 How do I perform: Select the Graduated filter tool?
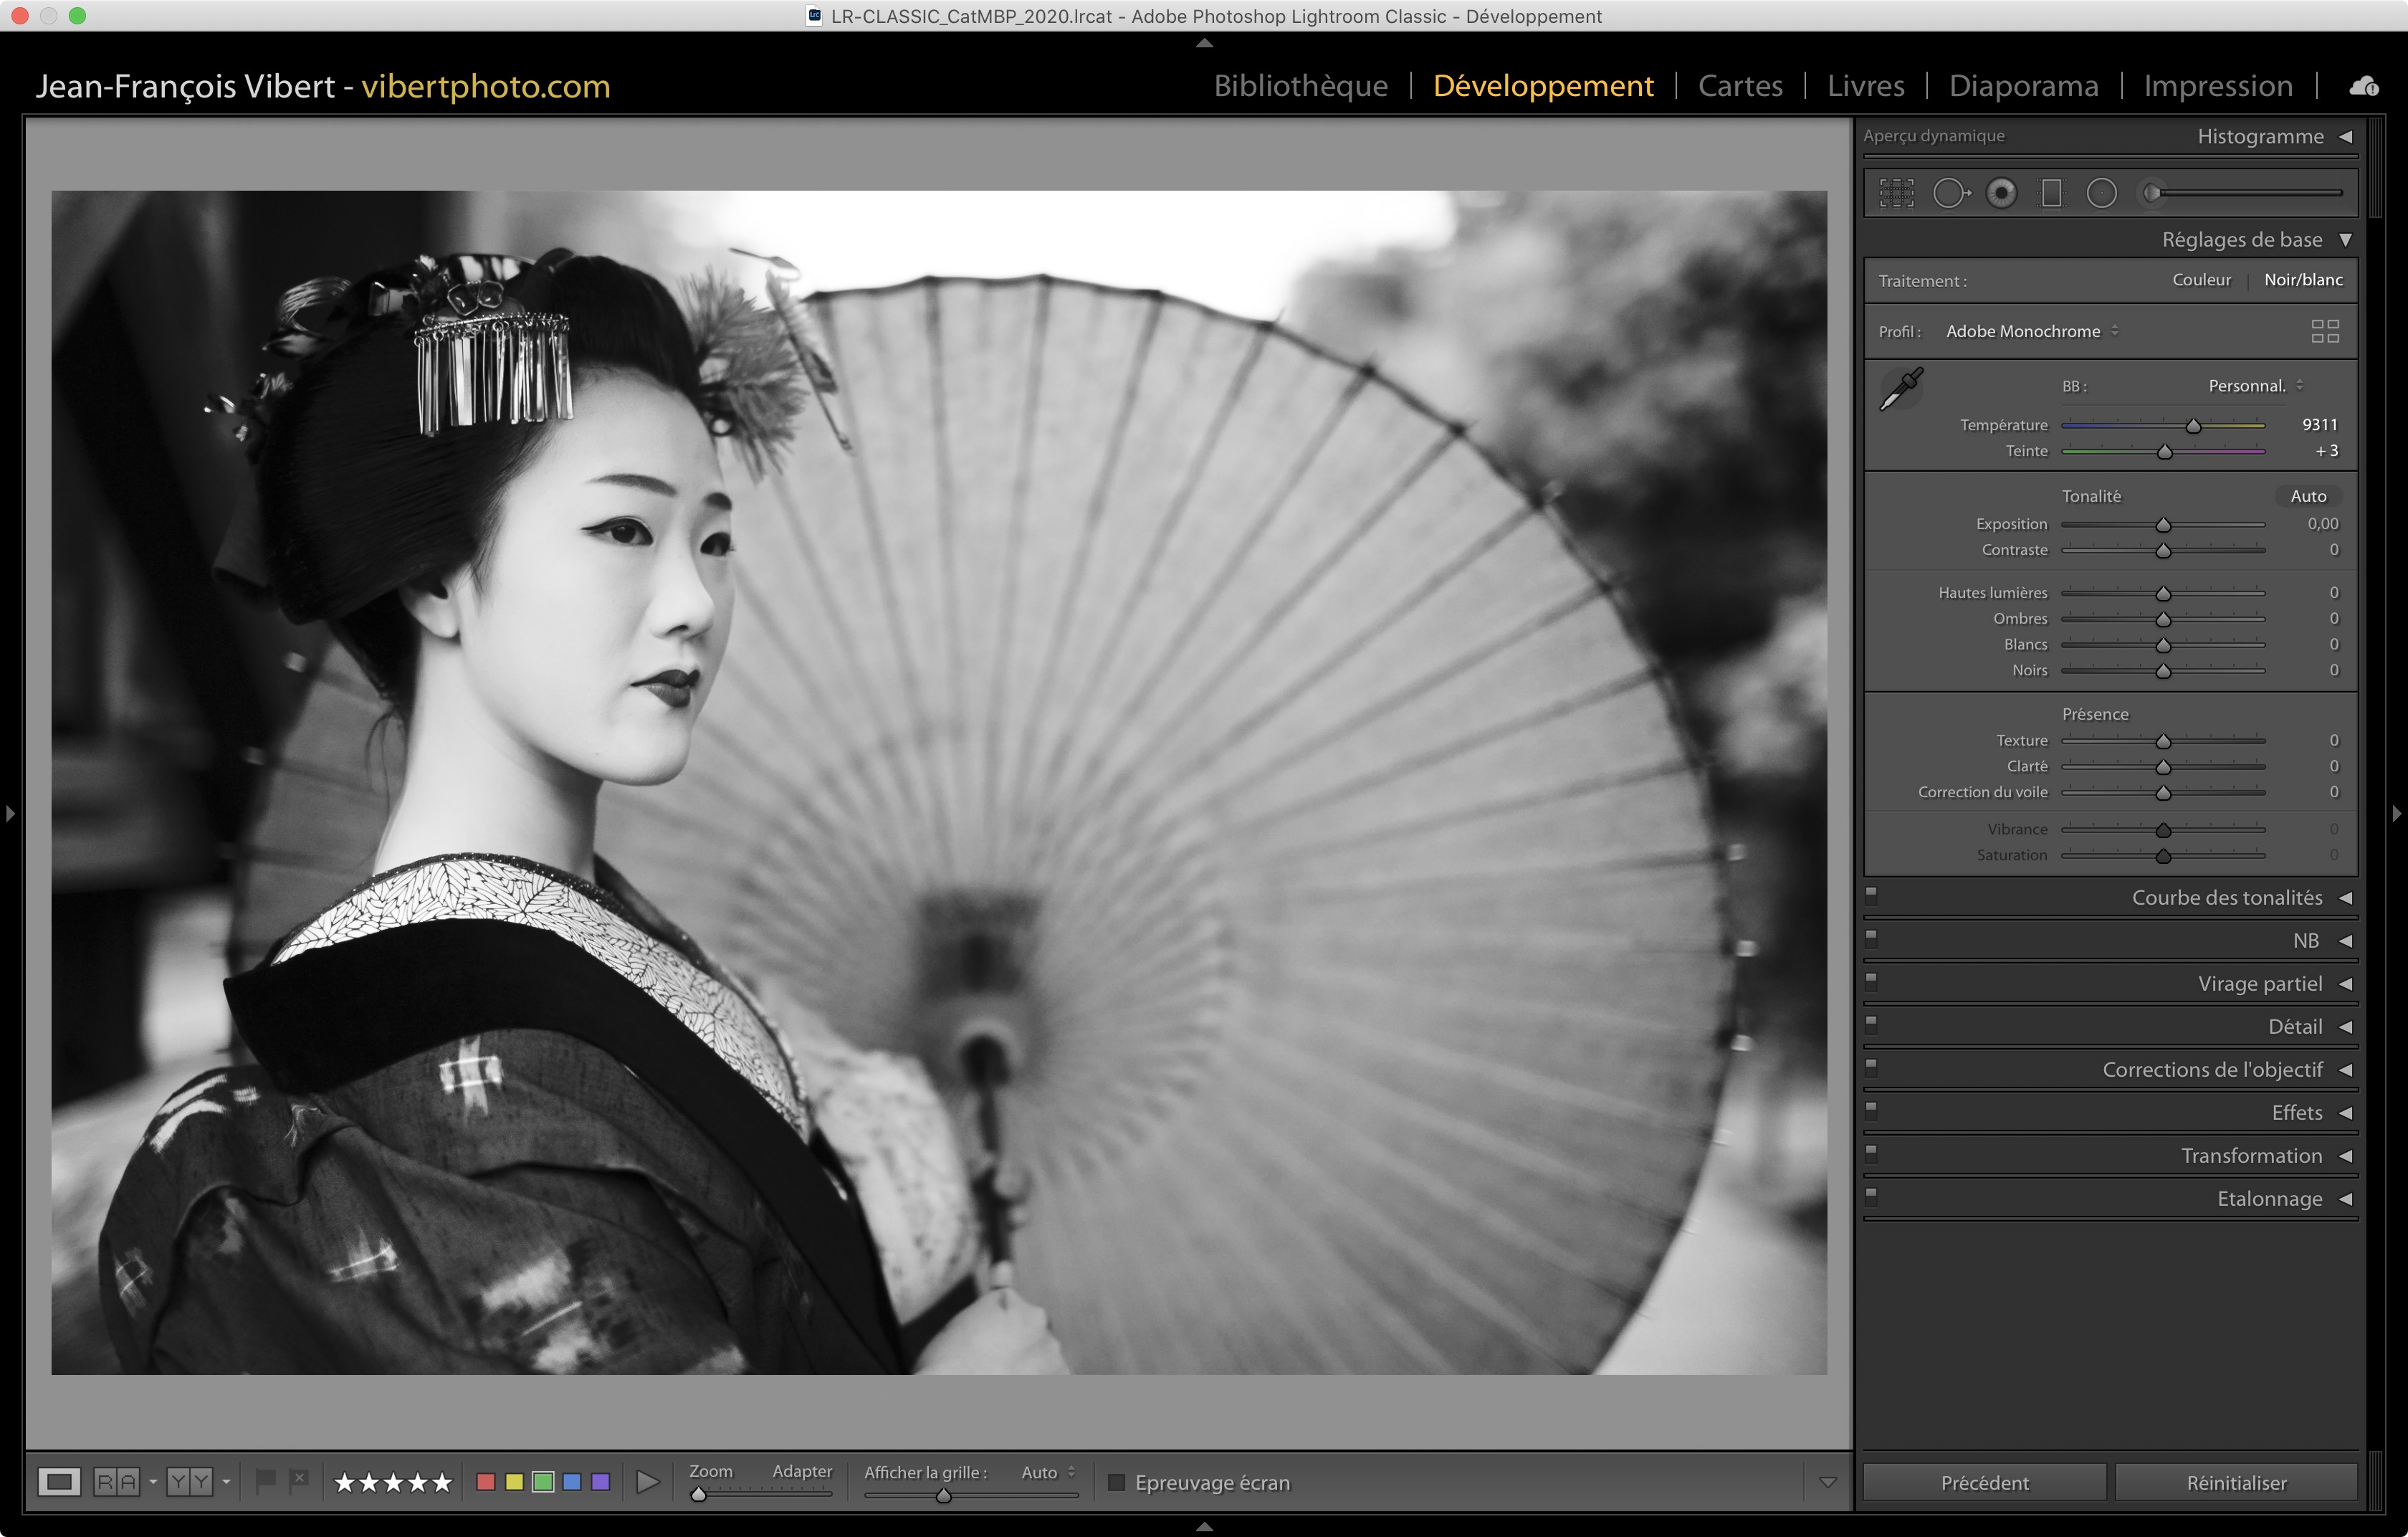pyautogui.click(x=2051, y=193)
